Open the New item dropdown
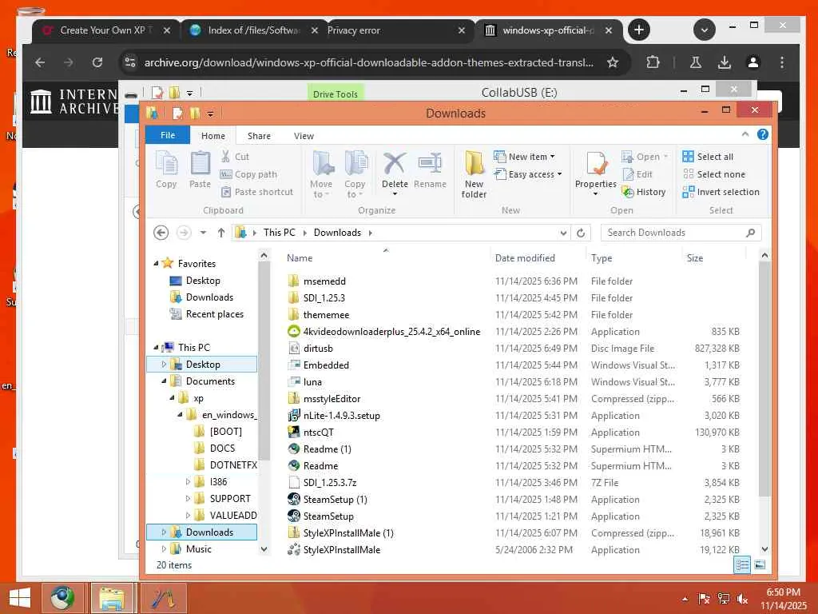818x614 pixels. (524, 157)
